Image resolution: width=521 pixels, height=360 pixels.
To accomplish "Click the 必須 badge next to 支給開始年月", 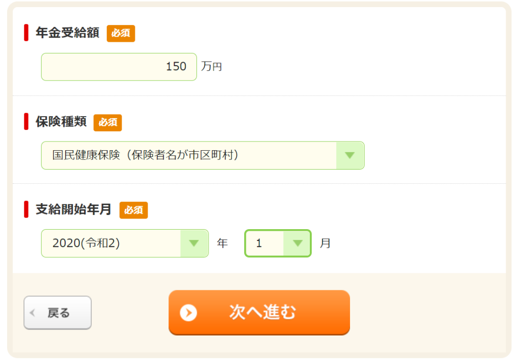I will [x=134, y=210].
